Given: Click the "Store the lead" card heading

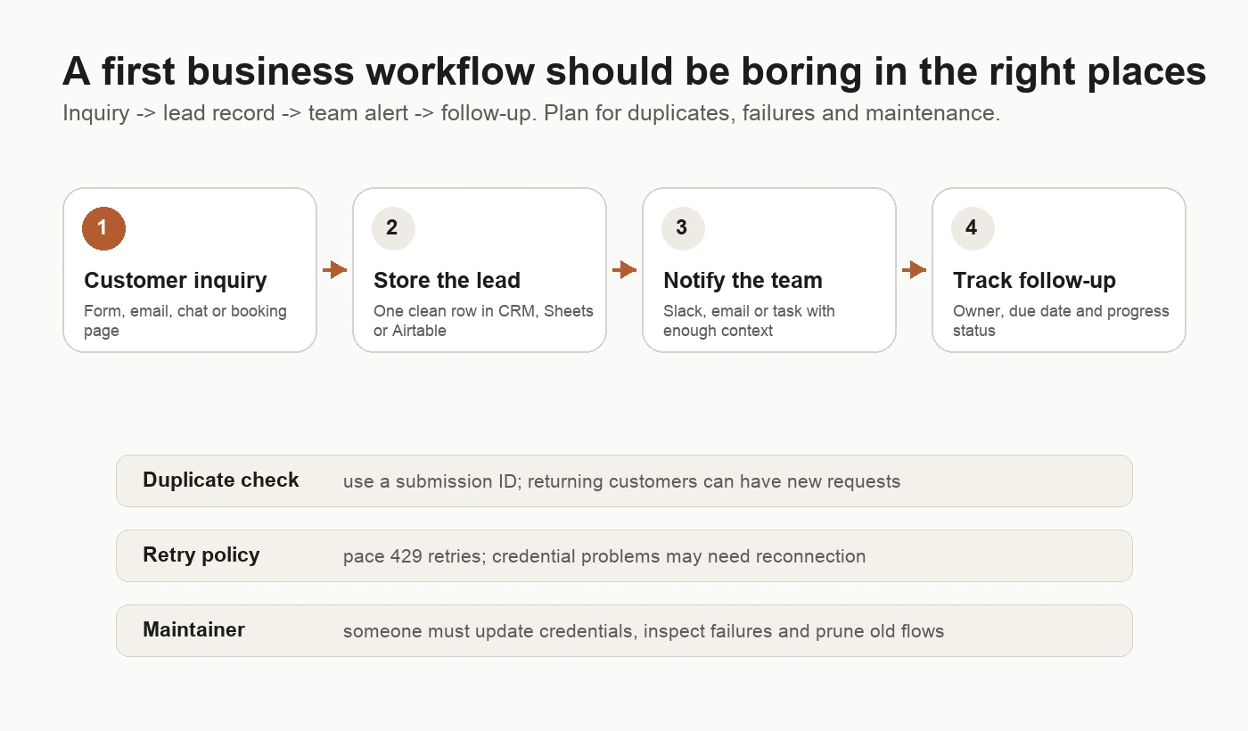Looking at the screenshot, I should [447, 281].
